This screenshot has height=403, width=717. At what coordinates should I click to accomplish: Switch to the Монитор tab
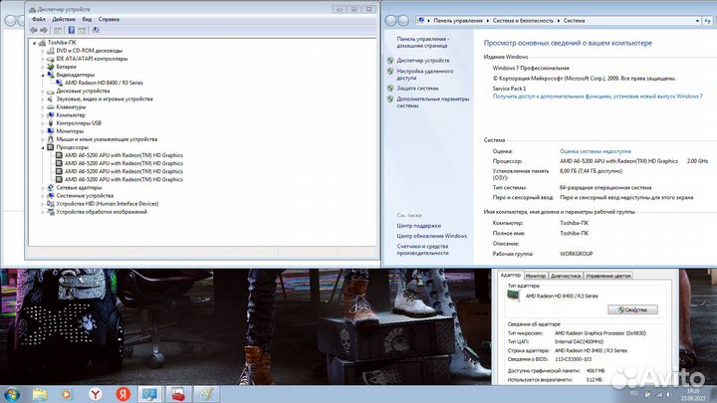pyautogui.click(x=535, y=275)
